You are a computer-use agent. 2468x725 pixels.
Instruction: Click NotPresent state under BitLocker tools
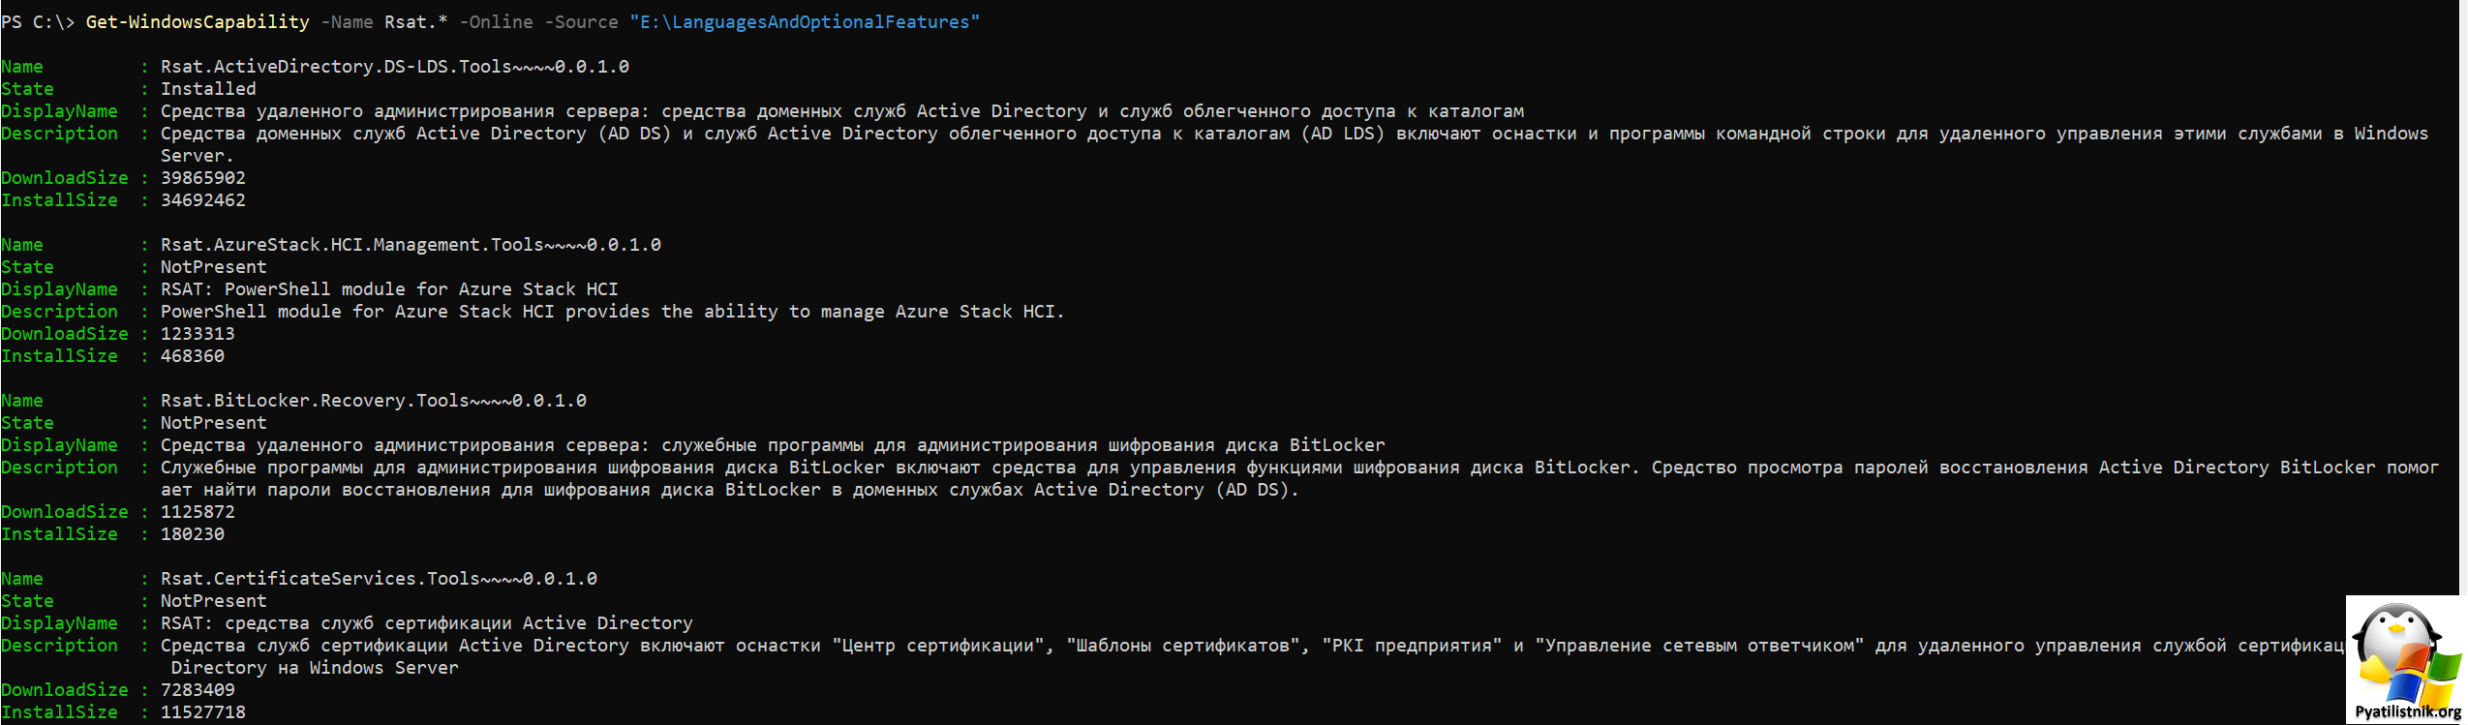tap(213, 423)
